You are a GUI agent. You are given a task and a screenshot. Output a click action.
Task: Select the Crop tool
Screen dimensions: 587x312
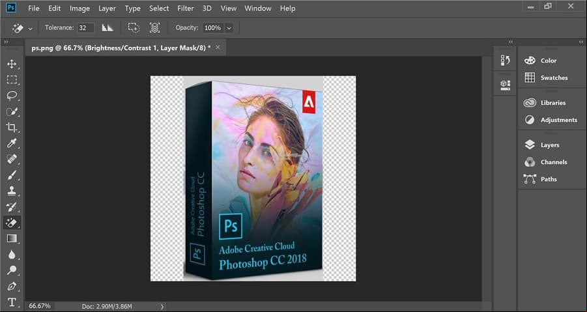click(12, 127)
